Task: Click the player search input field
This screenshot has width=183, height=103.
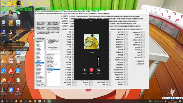Action: 53,52
